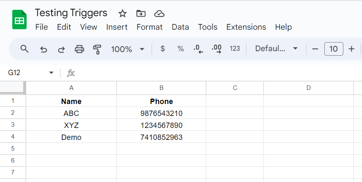
Task: Redo the last action
Action: point(61,49)
